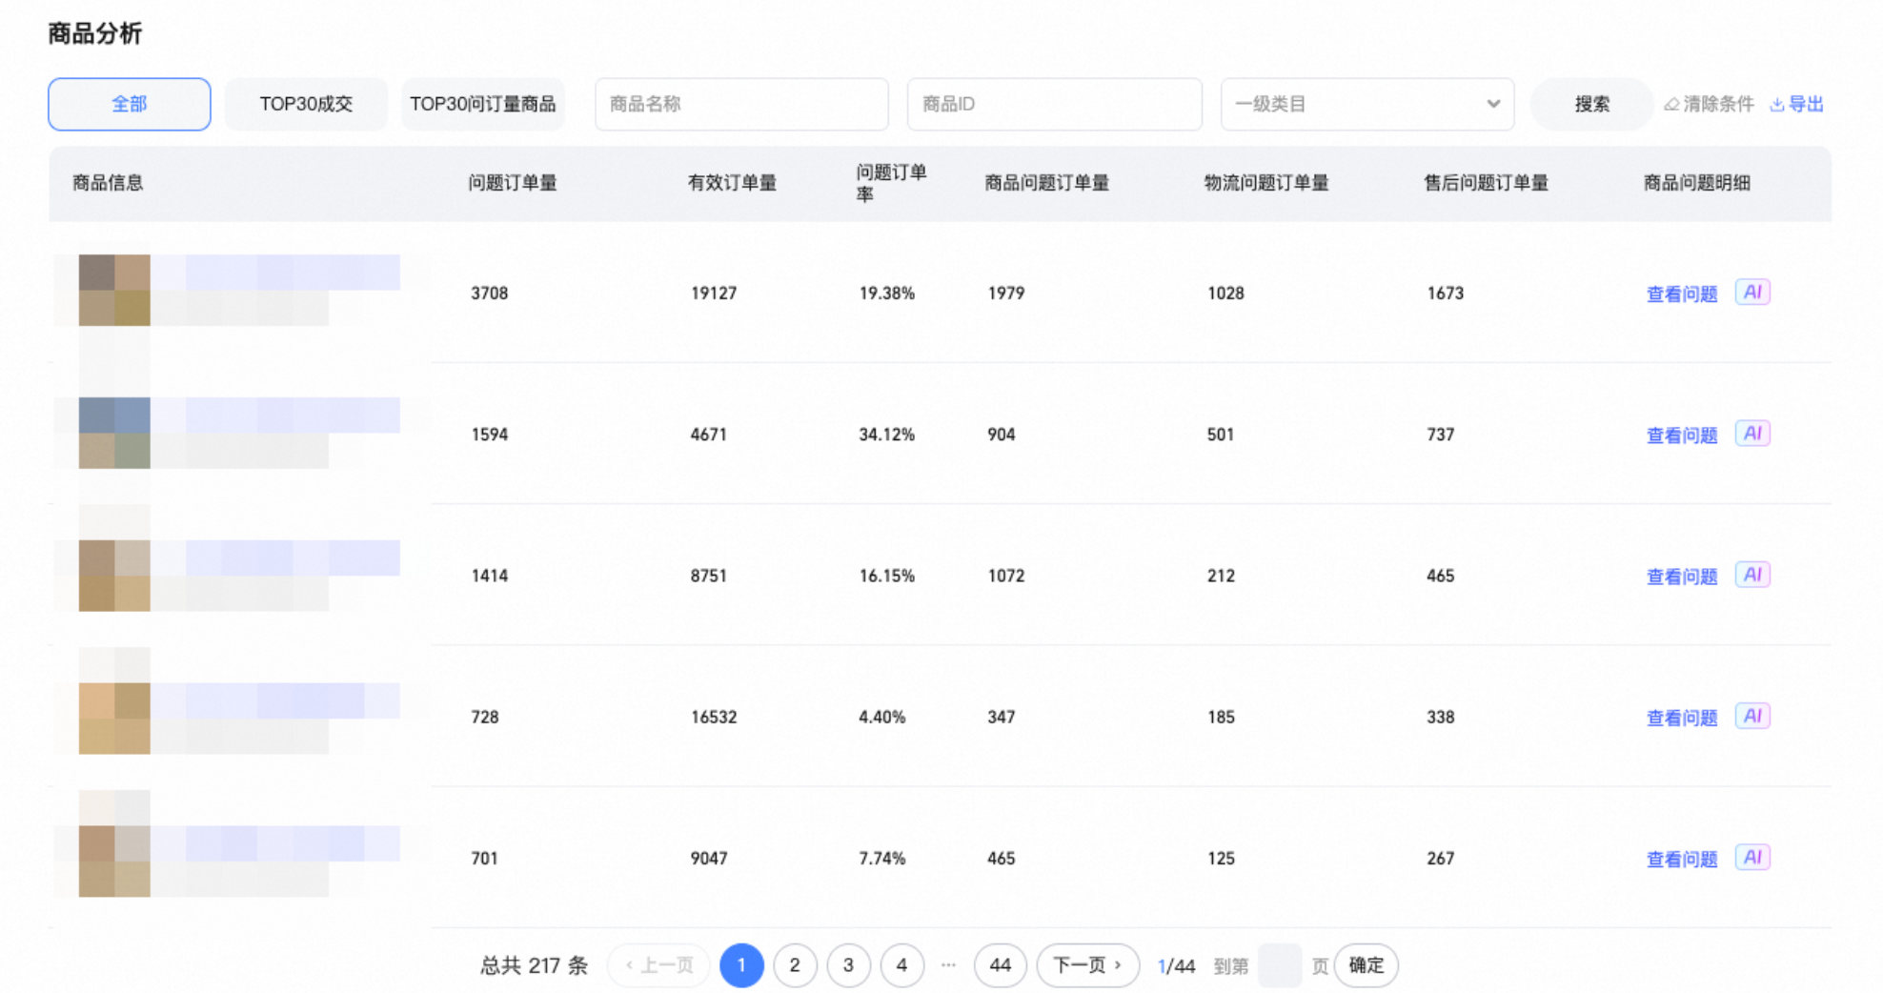
Task: Click the 1/44 page indicator
Action: (x=1176, y=966)
